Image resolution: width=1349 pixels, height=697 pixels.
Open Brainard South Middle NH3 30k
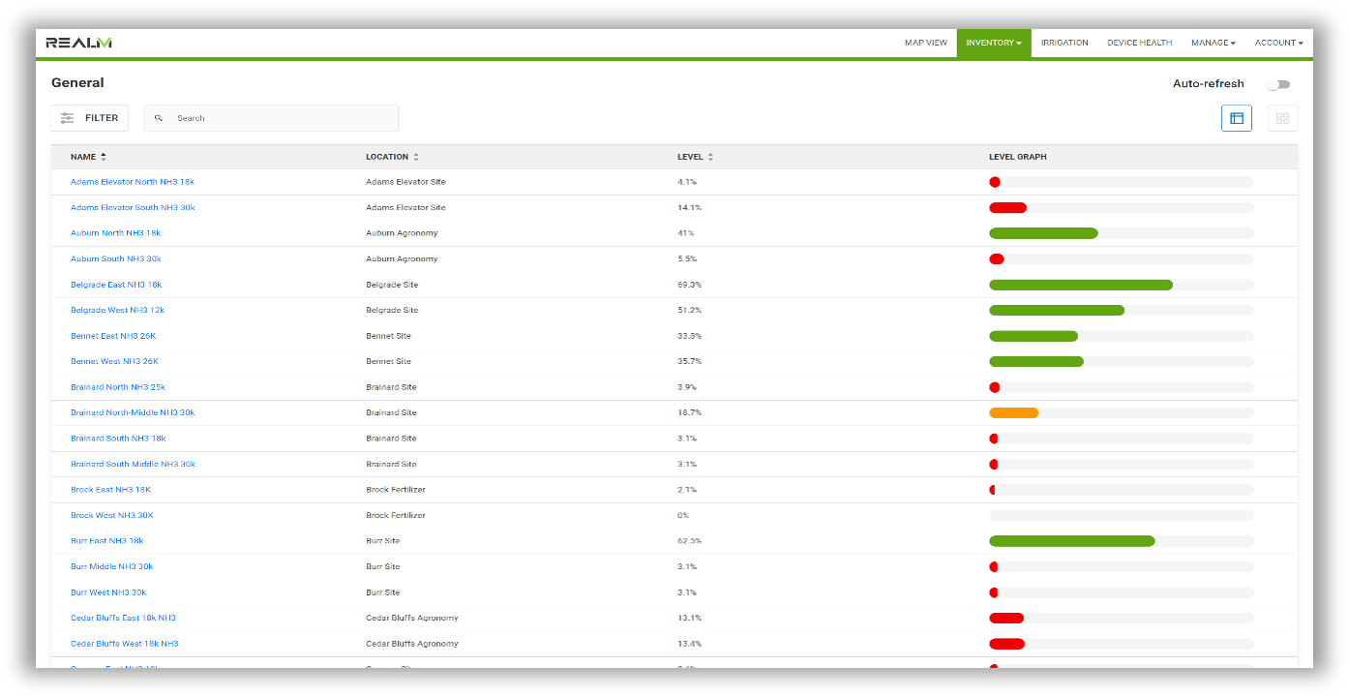pyautogui.click(x=133, y=464)
